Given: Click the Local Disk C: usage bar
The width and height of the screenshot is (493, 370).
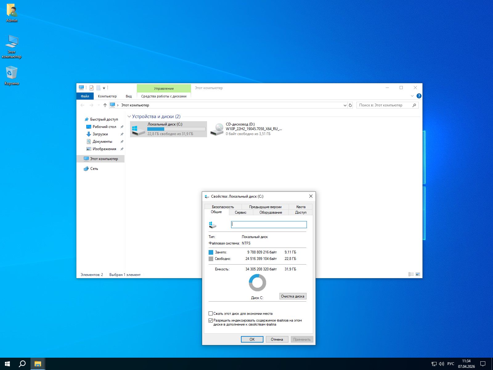Looking at the screenshot, I should tap(176, 129).
